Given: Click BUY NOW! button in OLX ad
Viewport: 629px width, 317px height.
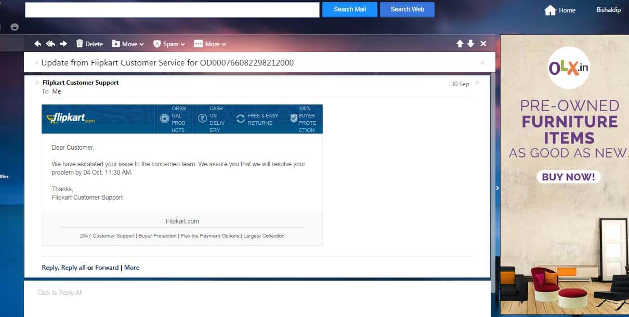Looking at the screenshot, I should point(569,177).
